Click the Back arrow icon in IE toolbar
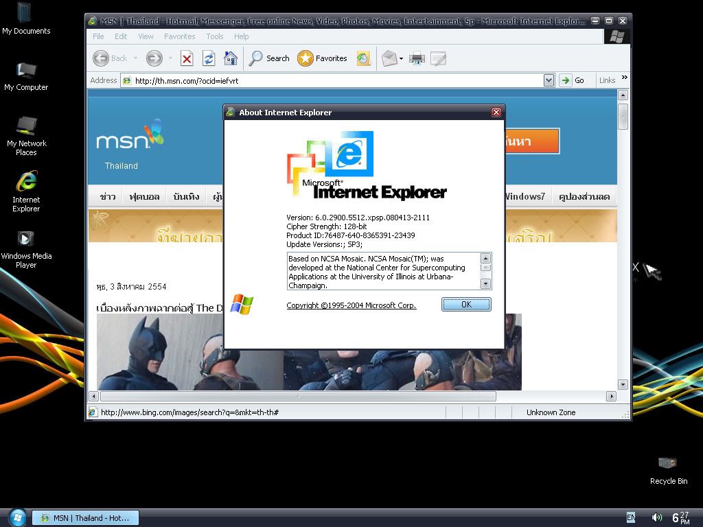Image resolution: width=703 pixels, height=527 pixels. 101,58
